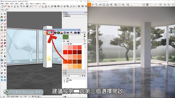Select the SketchUp Select arrow tool
The image size is (175, 98).
2,14
